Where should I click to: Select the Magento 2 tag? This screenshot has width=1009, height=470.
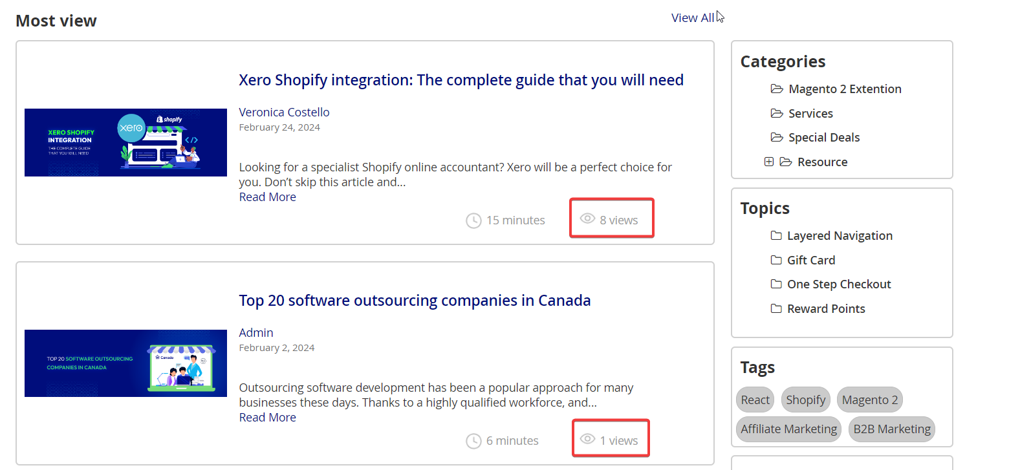[x=869, y=400]
